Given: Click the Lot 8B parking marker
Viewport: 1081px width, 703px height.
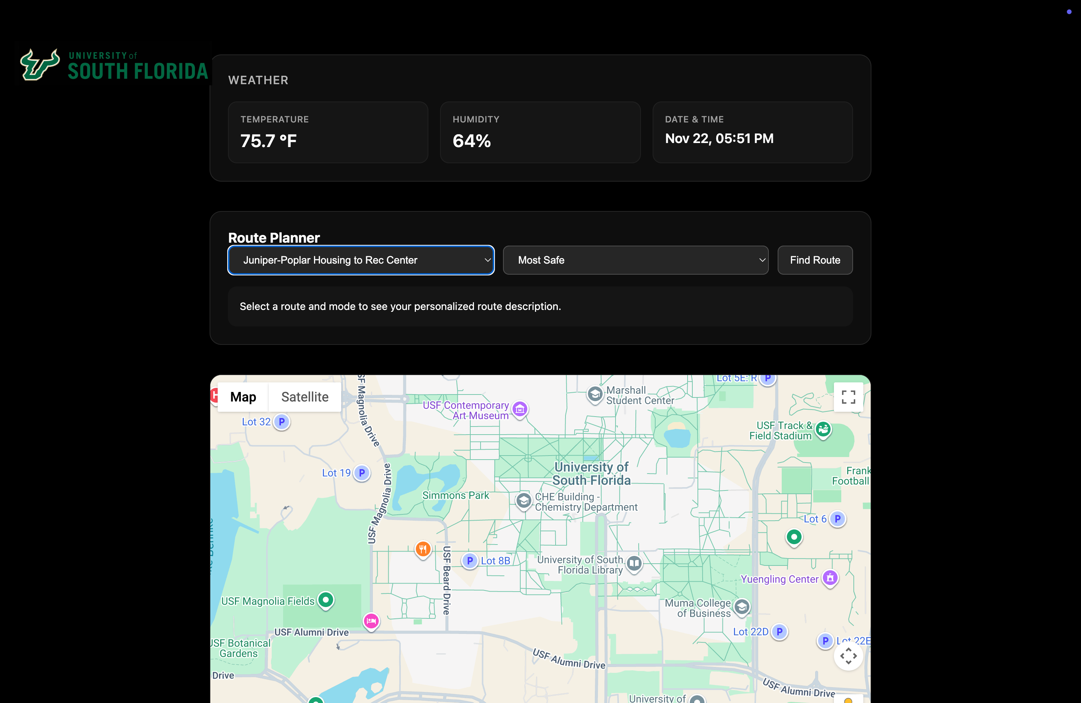Looking at the screenshot, I should click(x=470, y=561).
